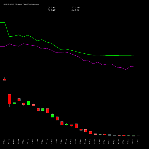The image size is (149, 149).
Task: Select the green candle for 17 Aug
Action: click(x=52, y=116)
